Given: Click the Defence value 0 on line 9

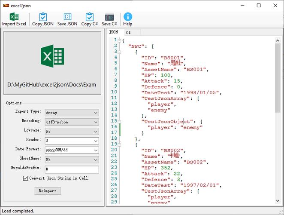Looking at the screenshot, I should 178,87.
